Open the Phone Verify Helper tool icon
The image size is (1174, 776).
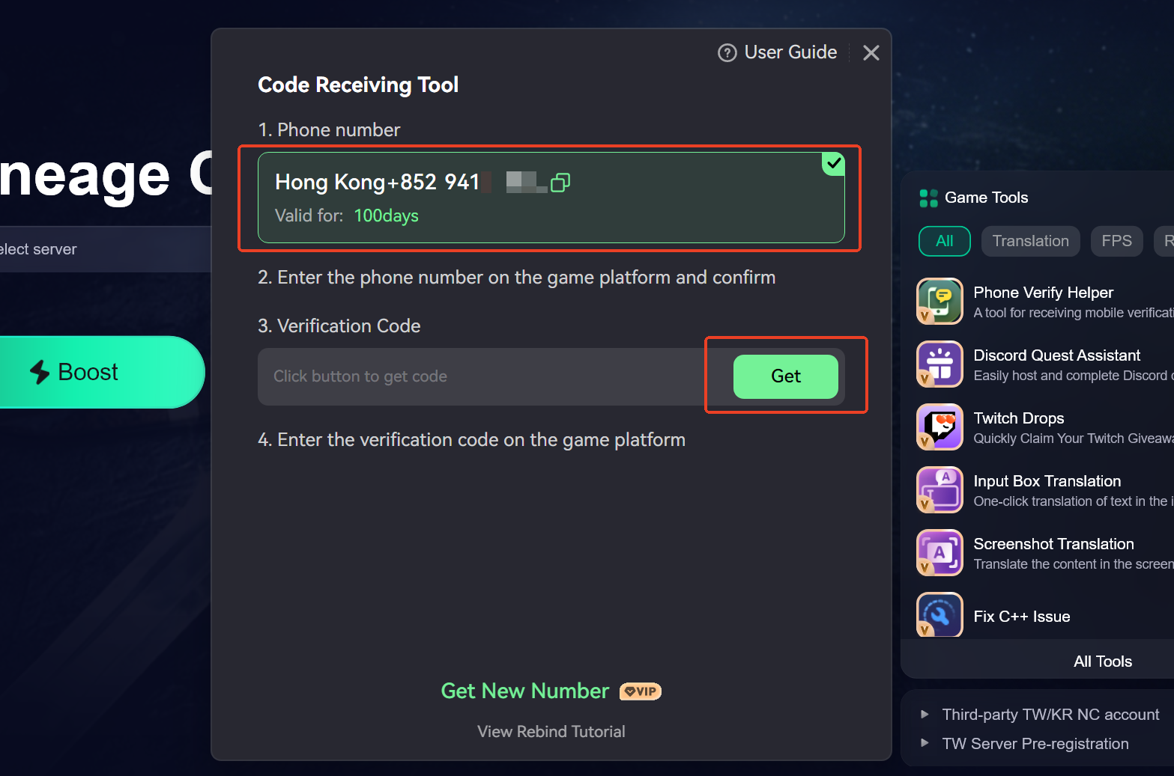(x=939, y=301)
